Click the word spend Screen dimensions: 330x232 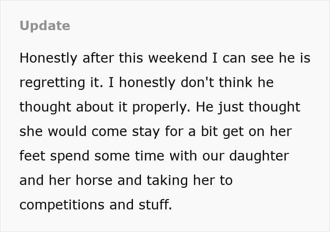70,156
